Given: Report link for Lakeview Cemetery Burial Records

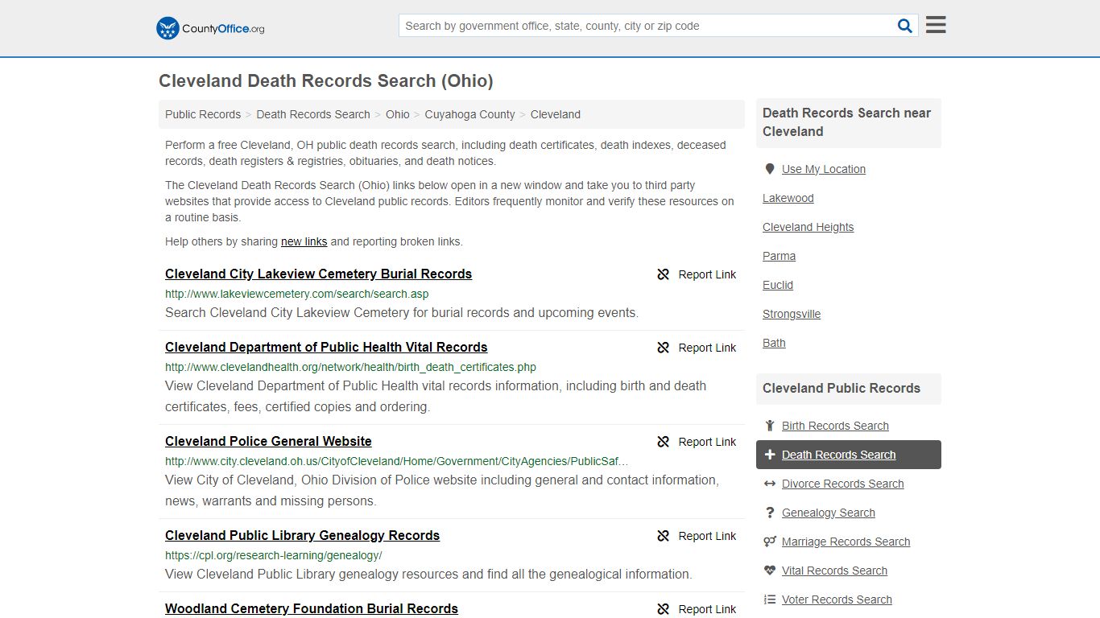Looking at the screenshot, I should (x=707, y=274).
